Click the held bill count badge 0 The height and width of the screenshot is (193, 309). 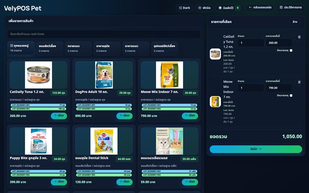tap(238, 8)
